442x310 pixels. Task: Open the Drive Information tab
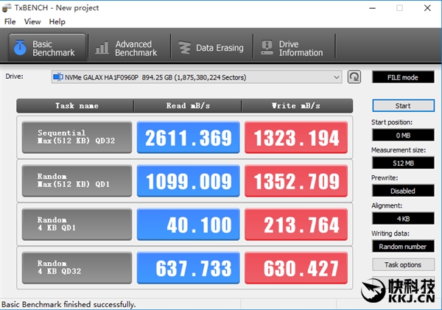point(293,49)
